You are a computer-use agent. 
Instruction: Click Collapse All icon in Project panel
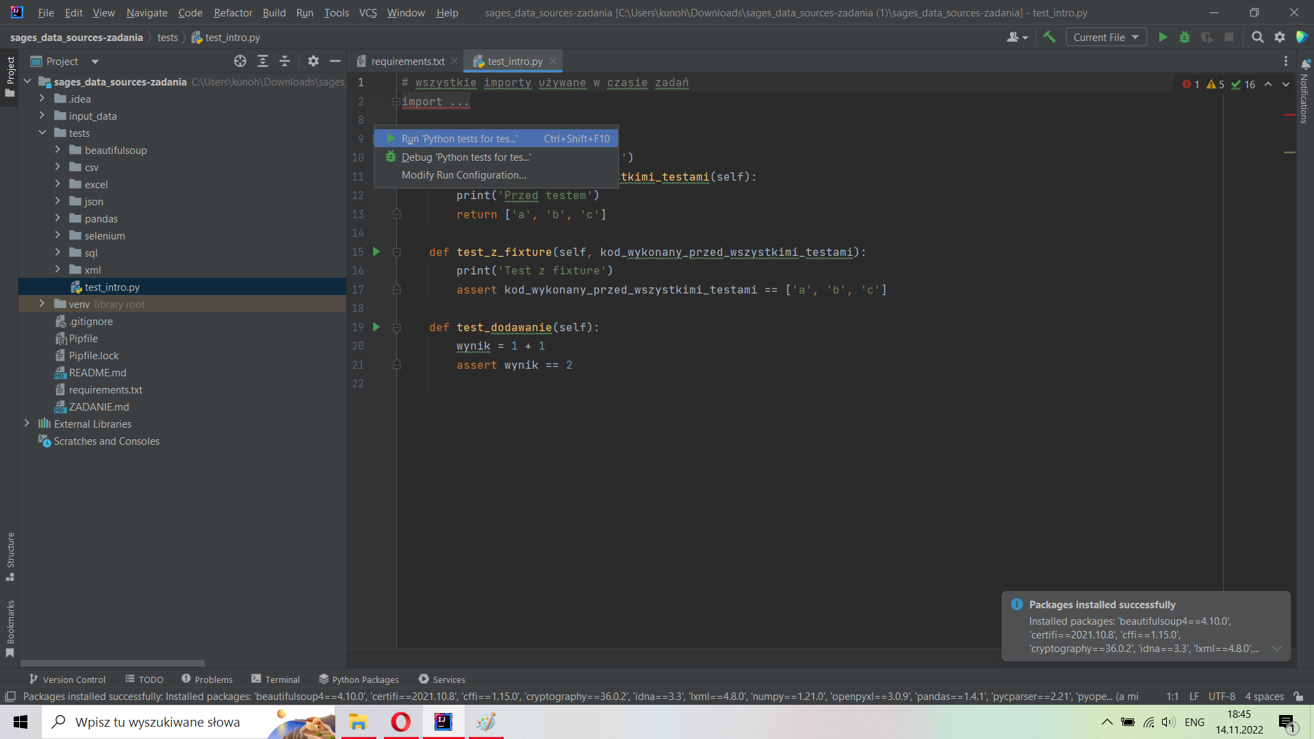(285, 61)
